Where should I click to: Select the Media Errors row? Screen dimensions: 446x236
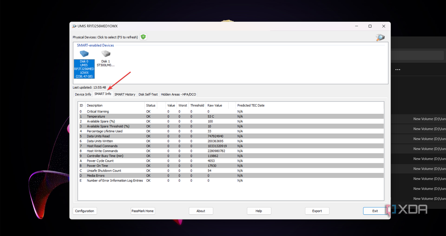pyautogui.click(x=231, y=176)
